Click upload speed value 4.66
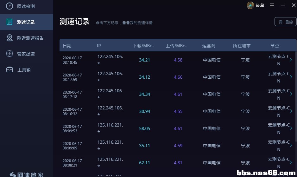 coord(178,77)
